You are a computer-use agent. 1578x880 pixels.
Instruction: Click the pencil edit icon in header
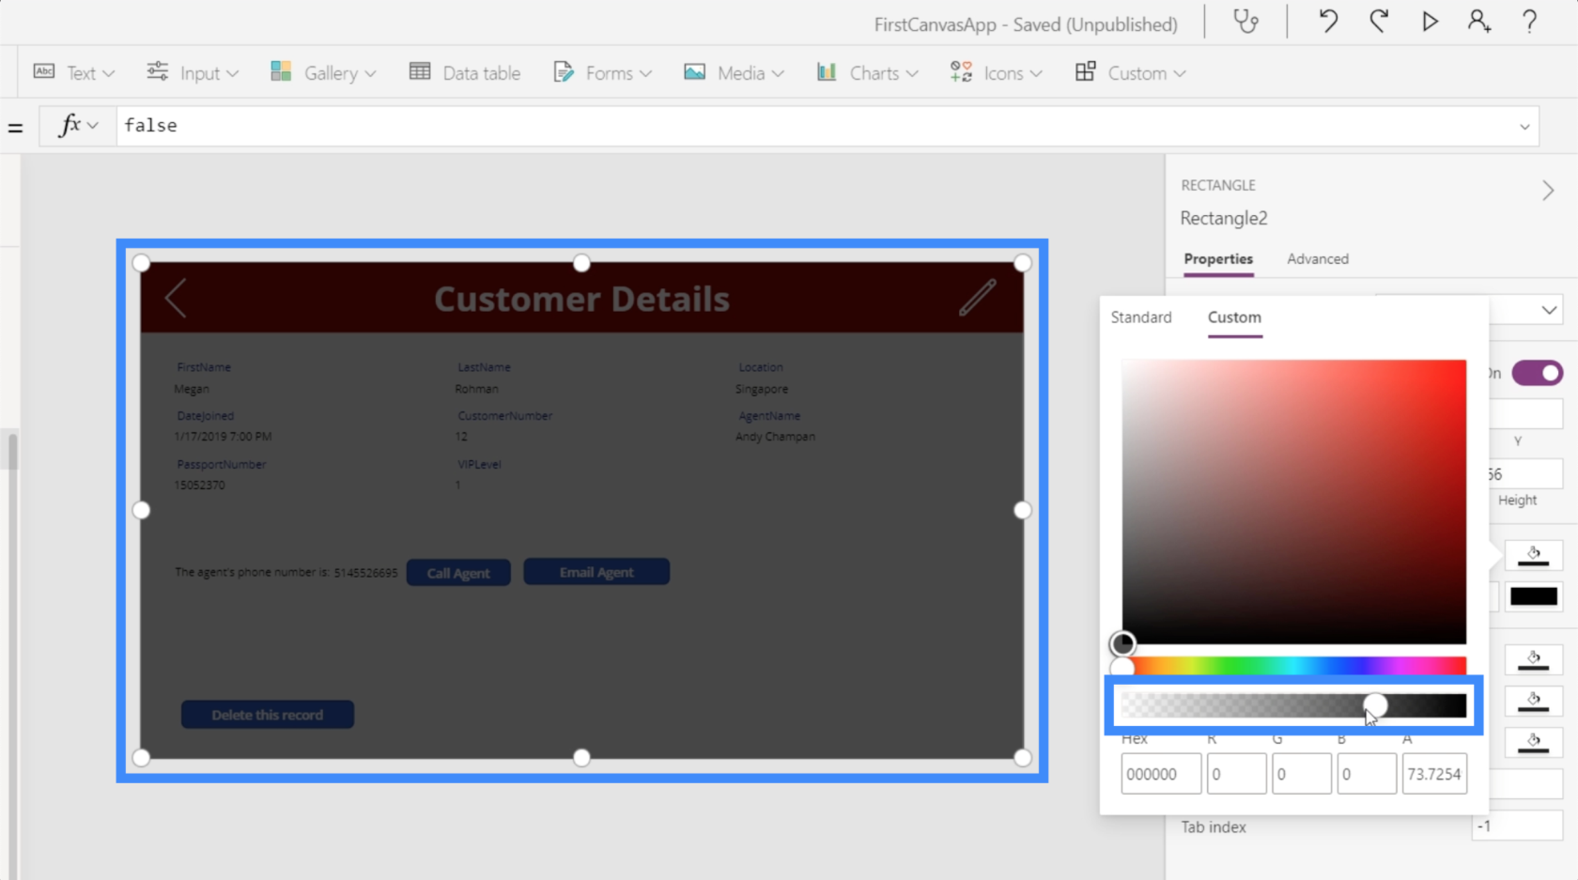[977, 298]
